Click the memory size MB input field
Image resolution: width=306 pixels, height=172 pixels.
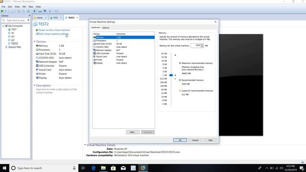196,45
